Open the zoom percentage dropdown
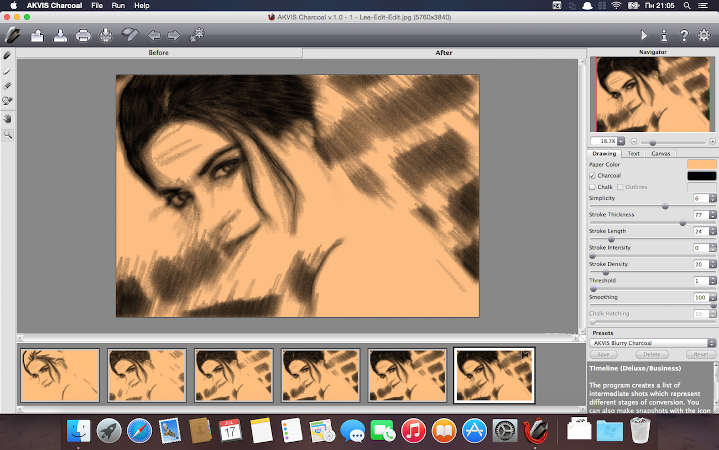The height and width of the screenshot is (450, 719). coord(621,142)
